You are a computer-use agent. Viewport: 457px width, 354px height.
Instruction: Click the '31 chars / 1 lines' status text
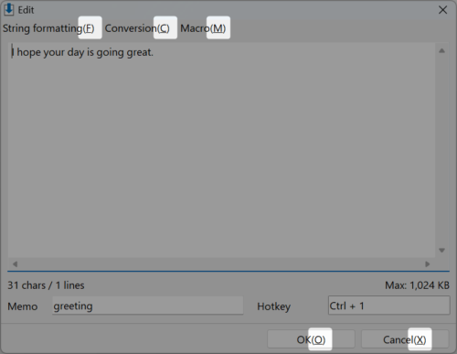[46, 285]
